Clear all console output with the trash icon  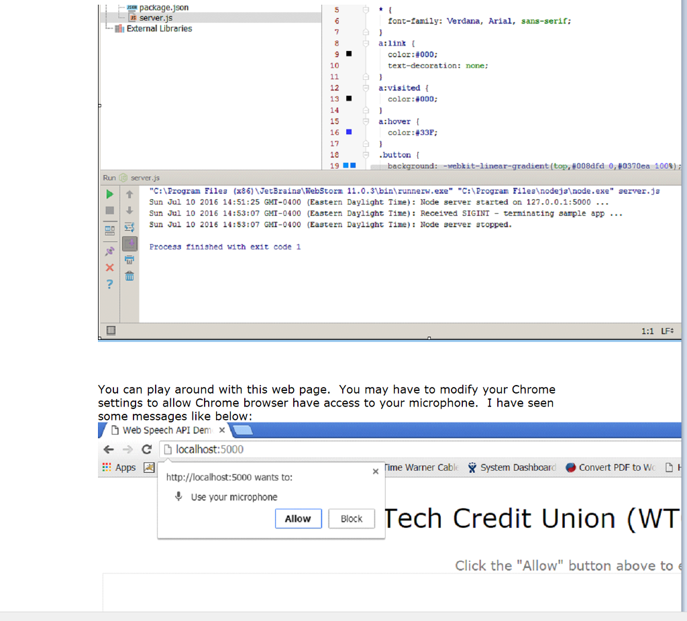[129, 276]
